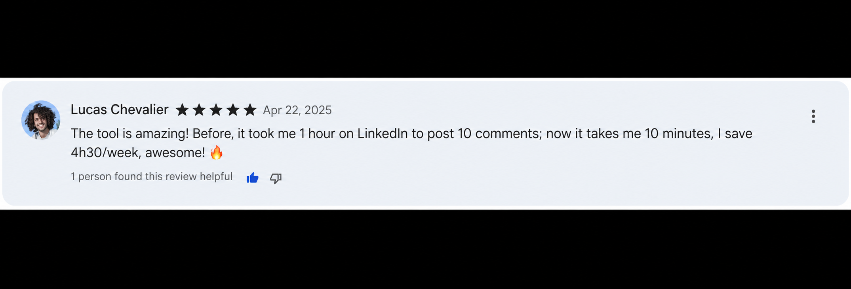The image size is (851, 289).
Task: Click the Apr 22, 2025 review date
Action: click(x=297, y=110)
